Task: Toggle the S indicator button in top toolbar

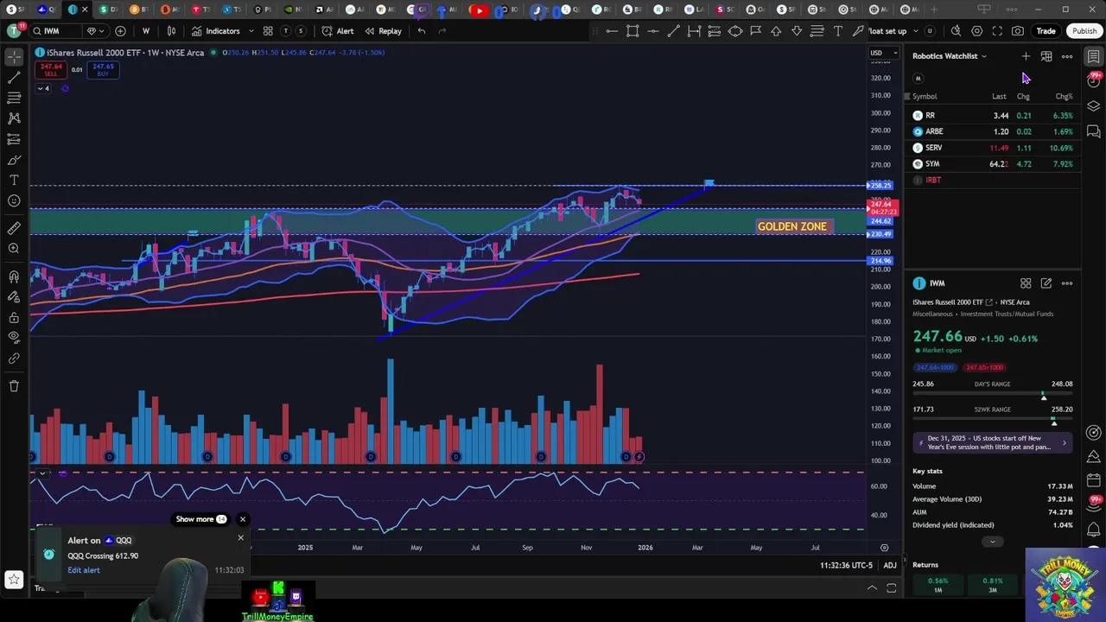Action: (301, 31)
